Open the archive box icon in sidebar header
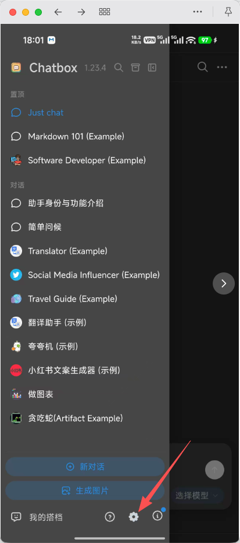 point(135,68)
